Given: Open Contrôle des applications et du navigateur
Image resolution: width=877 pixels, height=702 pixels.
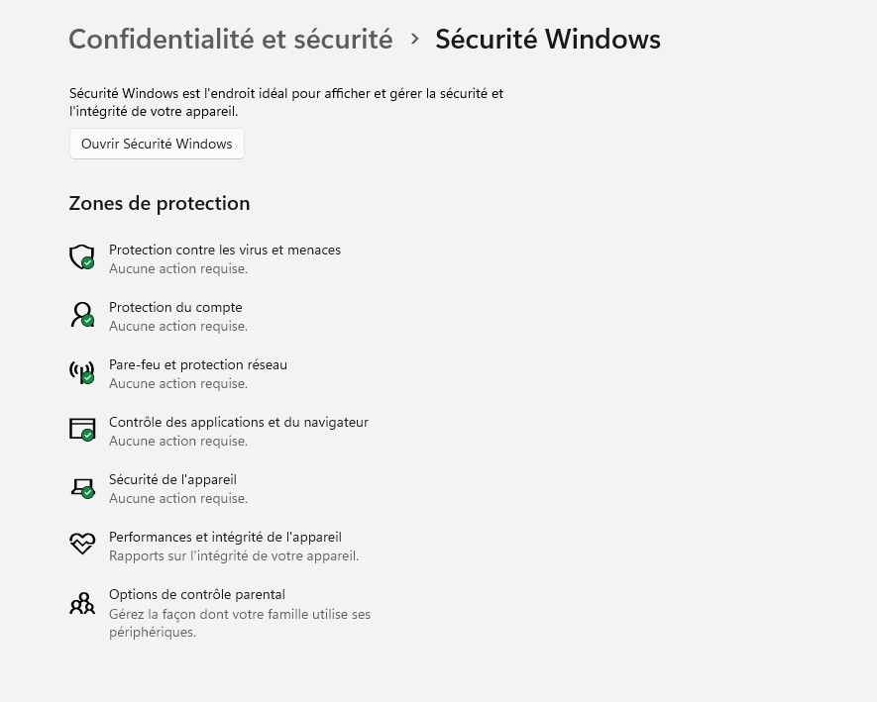Looking at the screenshot, I should (x=239, y=422).
